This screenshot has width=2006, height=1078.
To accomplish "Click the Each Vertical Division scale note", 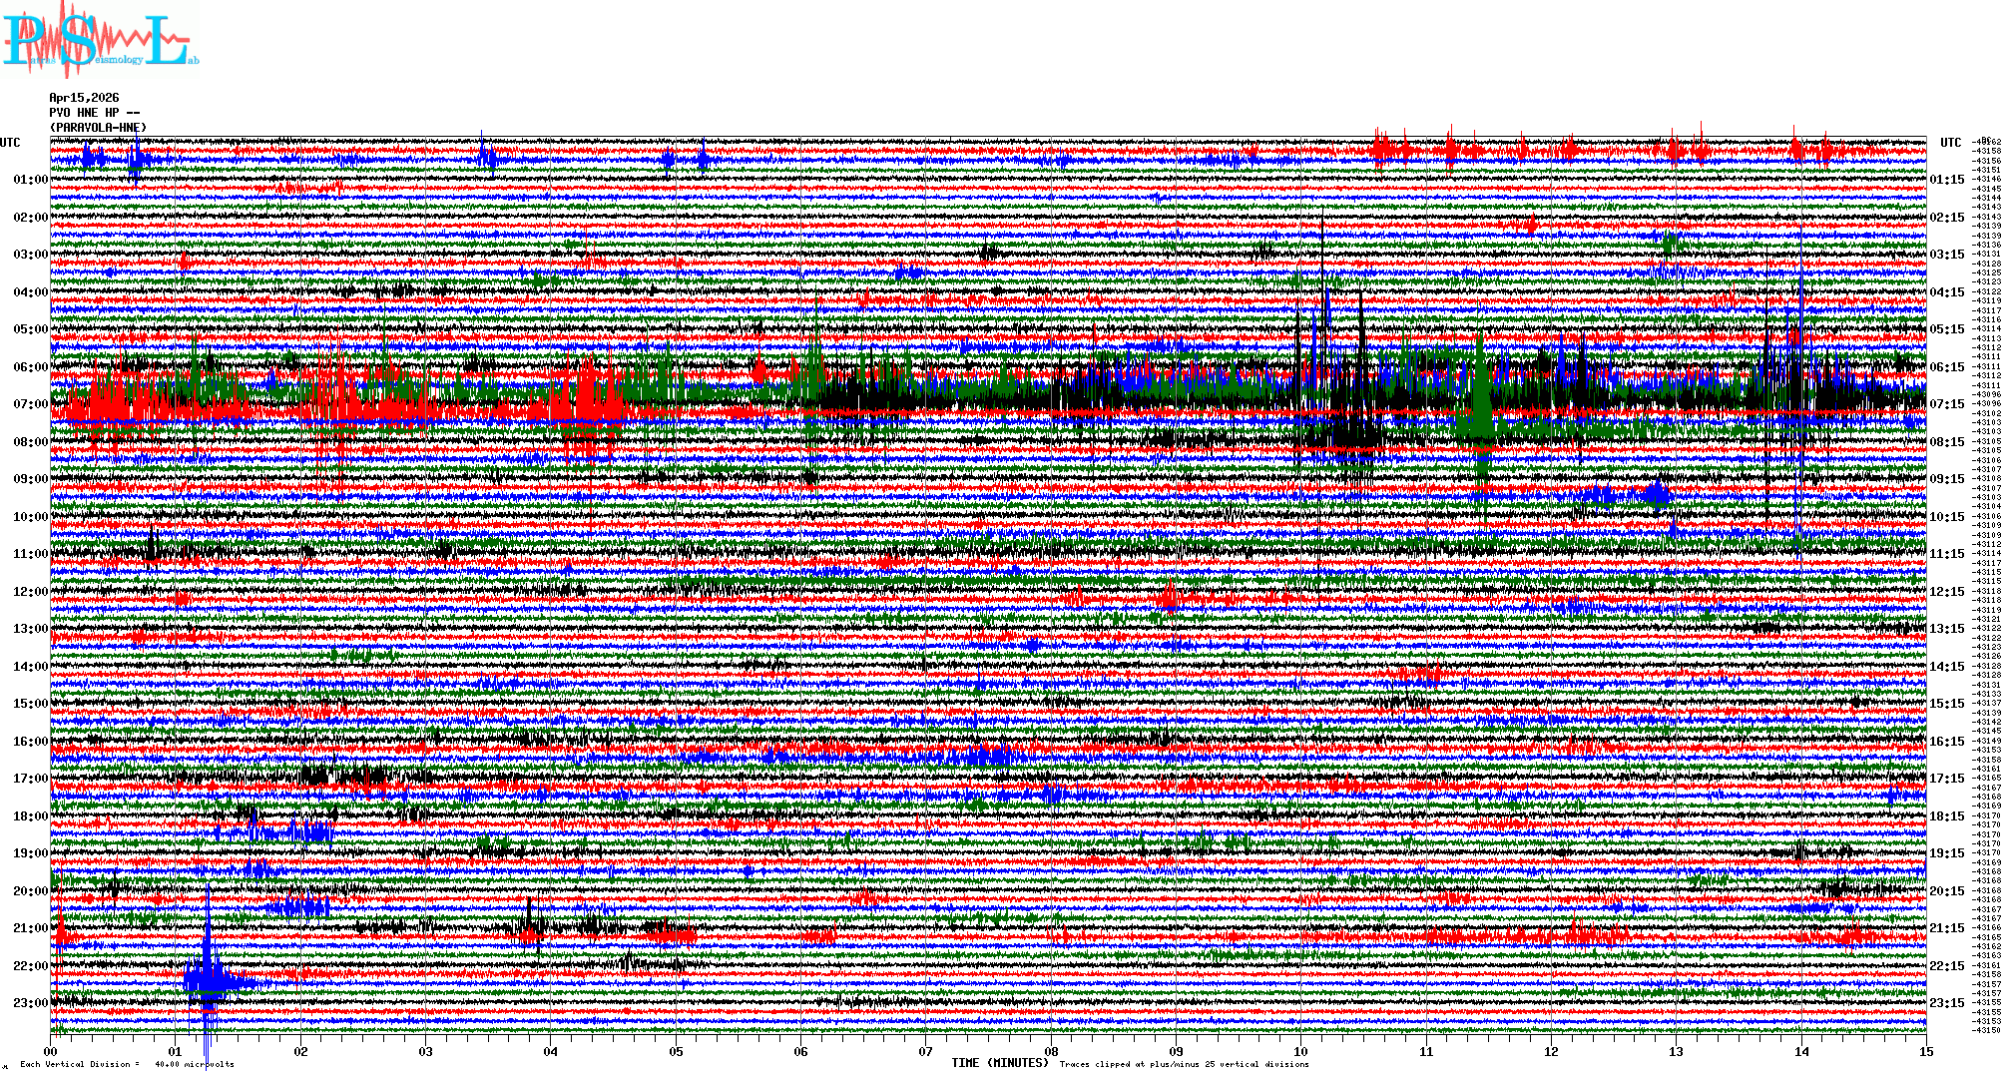I will click(x=127, y=1064).
